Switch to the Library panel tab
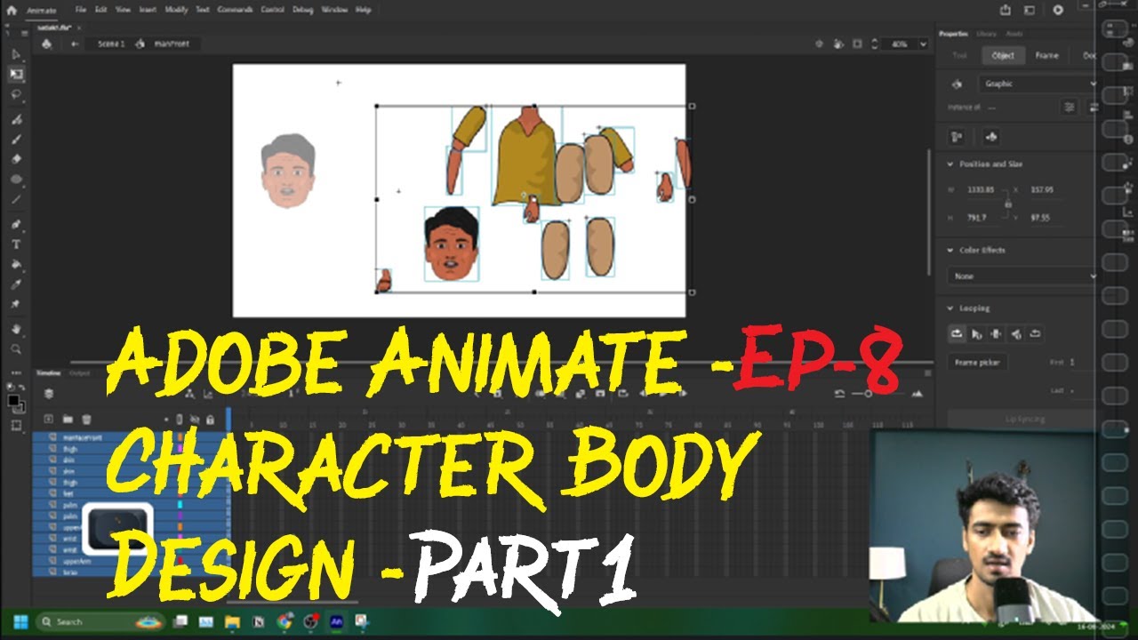Viewport: 1138px width, 640px height. 986,34
